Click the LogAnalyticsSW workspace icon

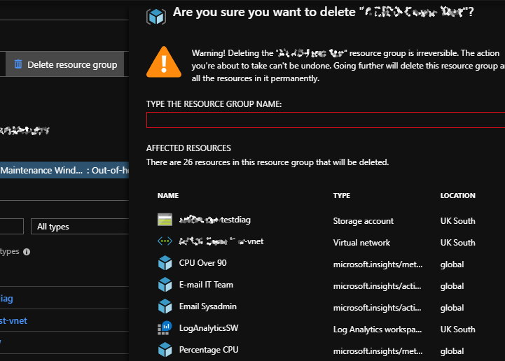pos(165,329)
